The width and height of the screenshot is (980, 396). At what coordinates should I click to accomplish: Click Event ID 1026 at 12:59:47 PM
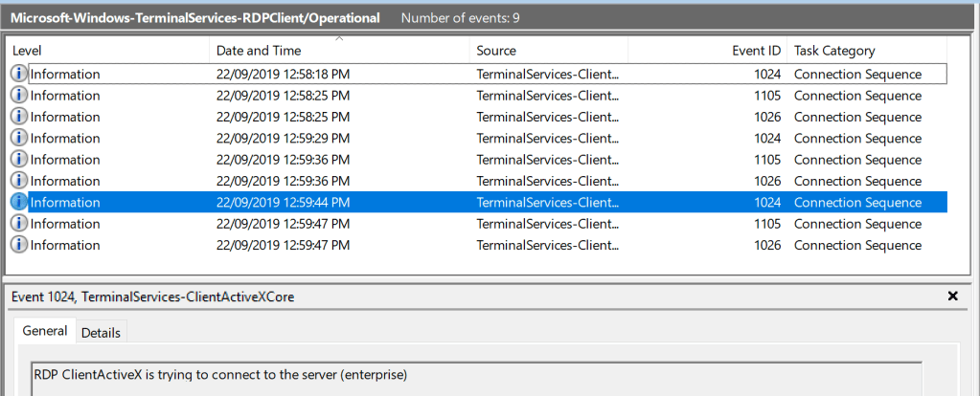pos(767,245)
